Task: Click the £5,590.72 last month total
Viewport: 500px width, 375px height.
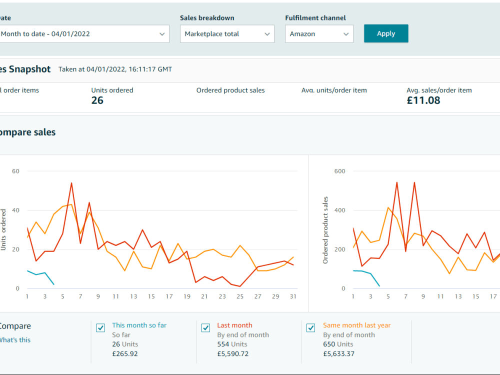Action: 233,353
